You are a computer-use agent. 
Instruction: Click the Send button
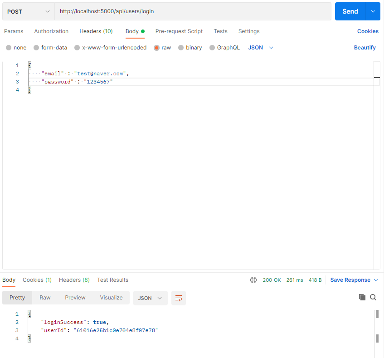pos(350,11)
